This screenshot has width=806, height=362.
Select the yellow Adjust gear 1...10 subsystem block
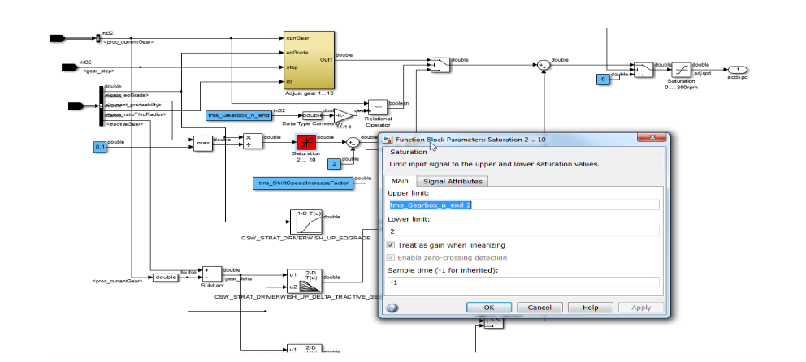(309, 60)
